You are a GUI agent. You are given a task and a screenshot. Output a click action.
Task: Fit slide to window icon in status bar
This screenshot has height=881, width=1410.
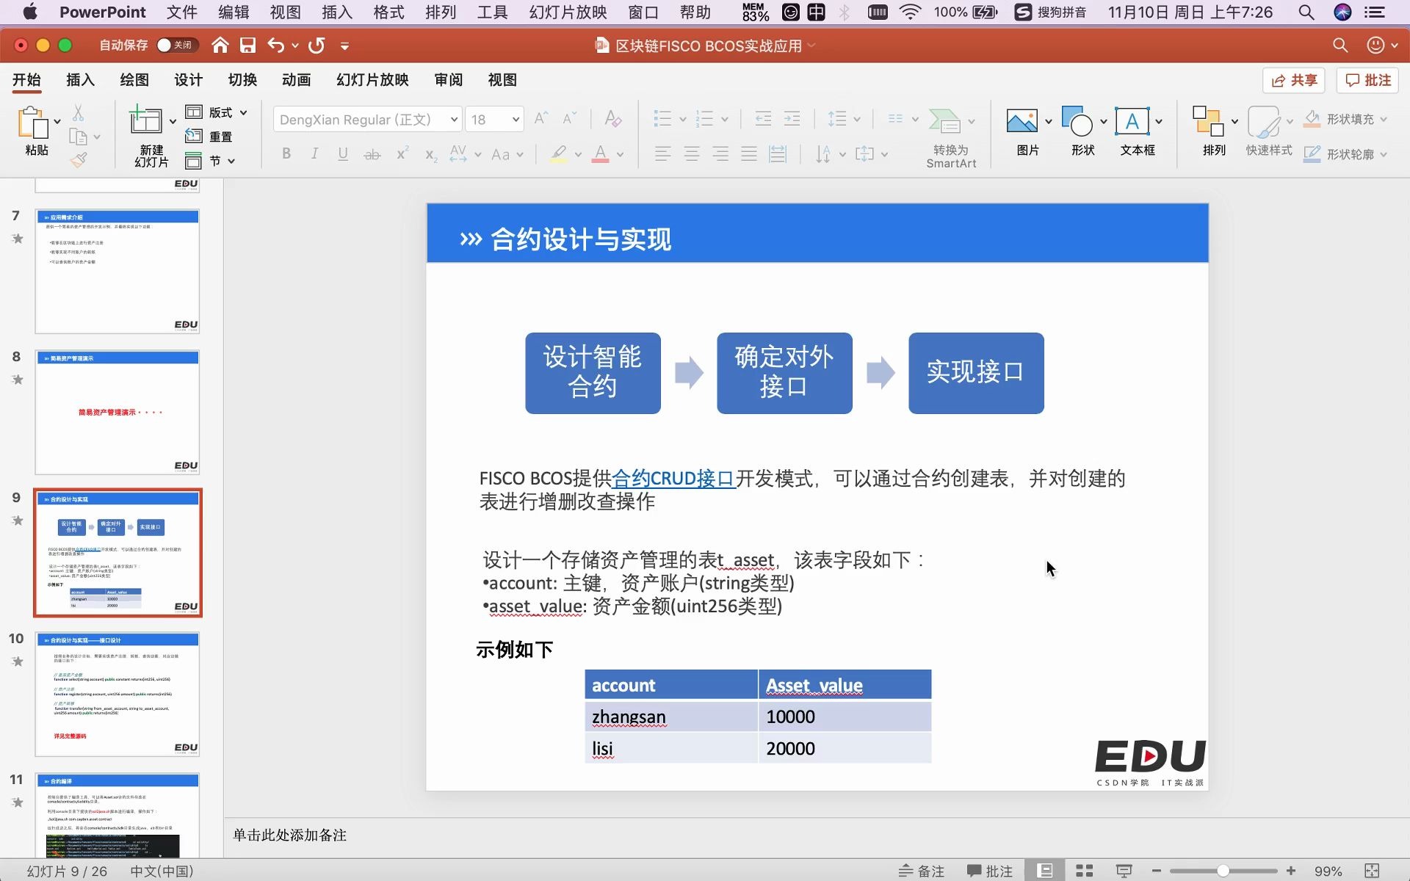pos(1372,871)
